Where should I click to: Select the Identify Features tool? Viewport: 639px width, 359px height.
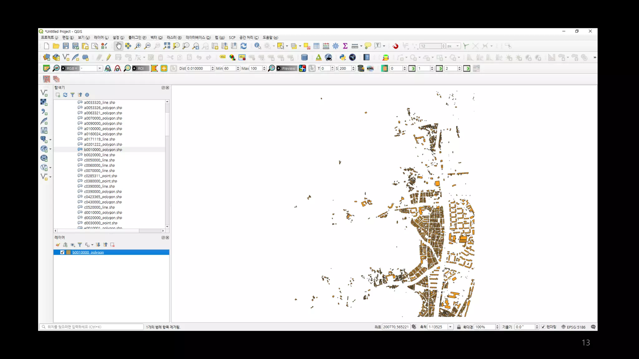[x=257, y=46]
